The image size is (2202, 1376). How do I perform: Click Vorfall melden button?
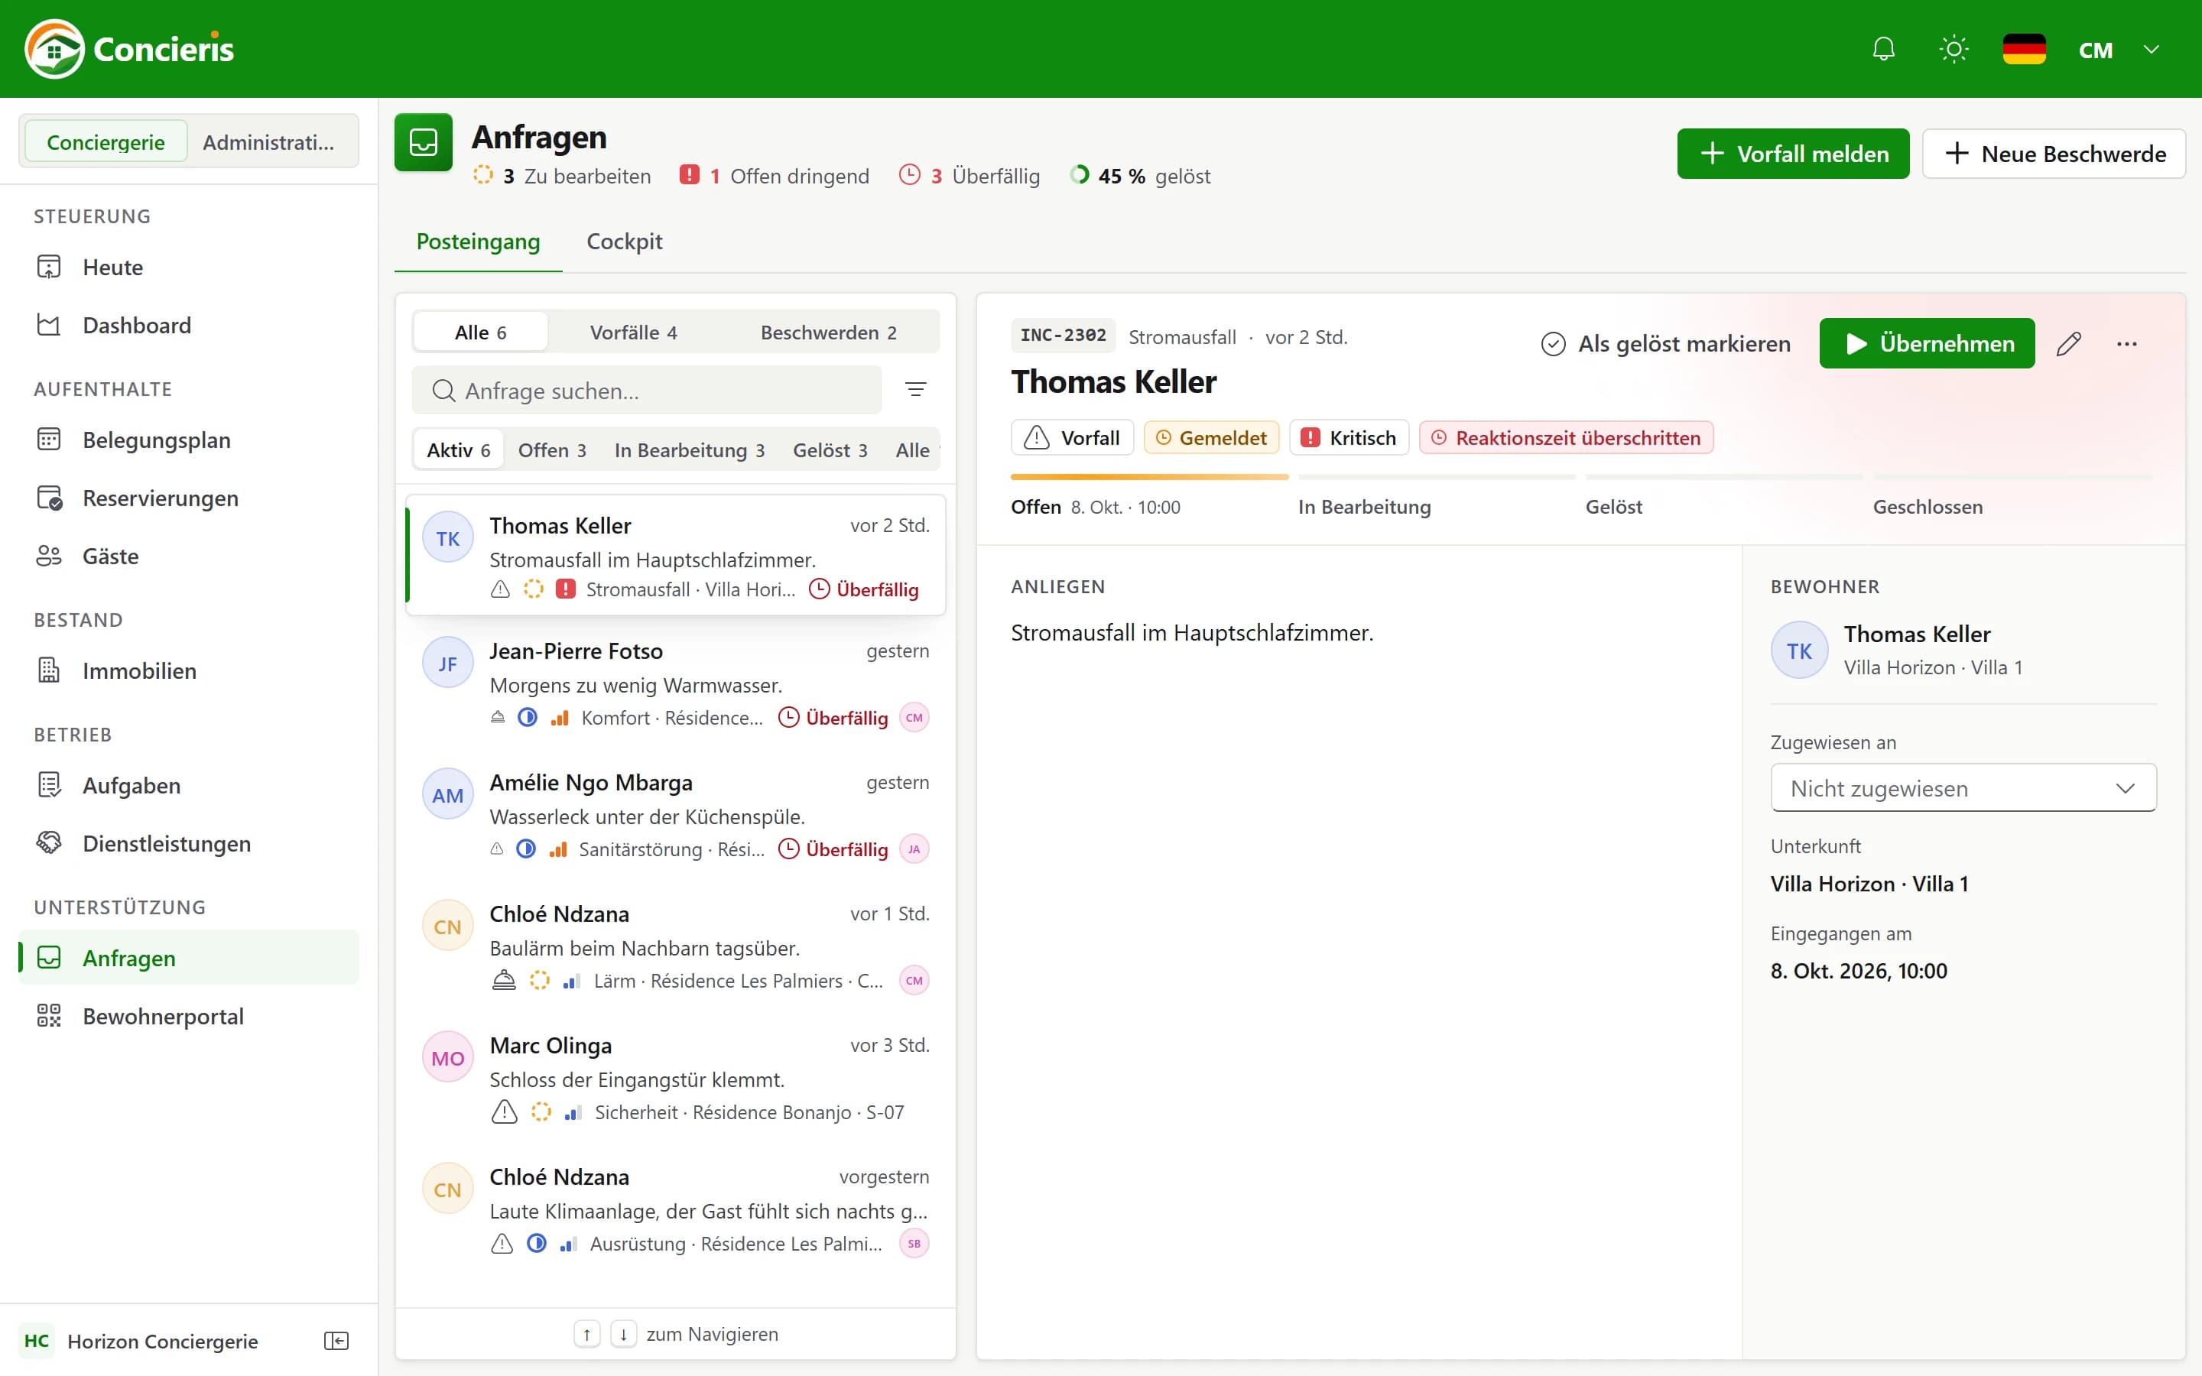[x=1792, y=154]
